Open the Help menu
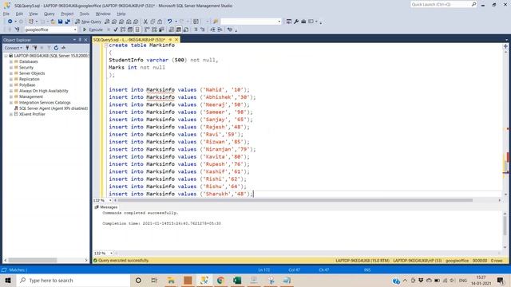The width and height of the screenshot is (511, 287). pos(121,14)
